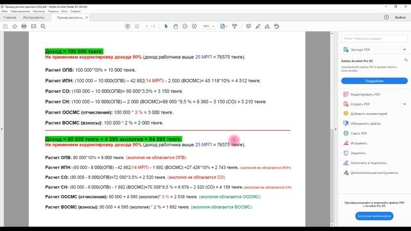This screenshot has width=411, height=231.
Task: Click the Save file icon in toolbar
Action: tap(5, 26)
